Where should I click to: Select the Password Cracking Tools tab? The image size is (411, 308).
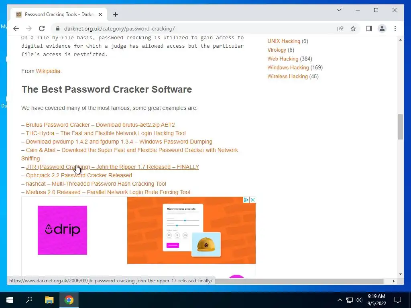coord(59,15)
